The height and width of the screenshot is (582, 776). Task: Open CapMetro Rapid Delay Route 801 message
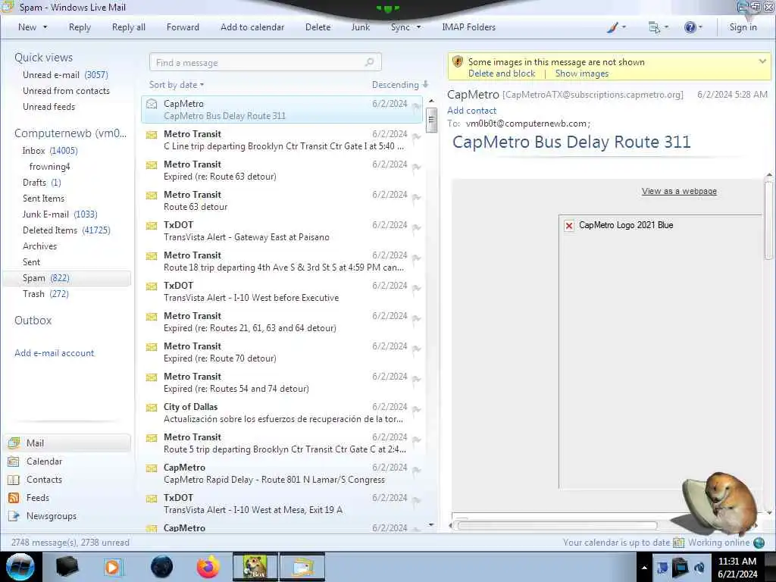point(282,474)
